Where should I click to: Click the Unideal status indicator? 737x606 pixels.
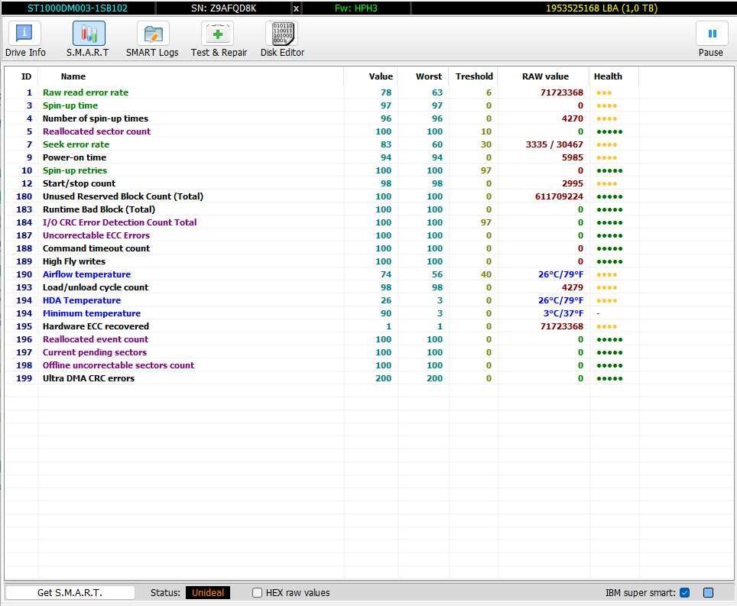(x=208, y=593)
